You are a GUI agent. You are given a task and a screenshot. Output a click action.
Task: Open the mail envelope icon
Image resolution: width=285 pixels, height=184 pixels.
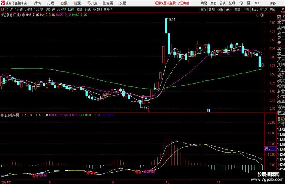tap(257, 3)
